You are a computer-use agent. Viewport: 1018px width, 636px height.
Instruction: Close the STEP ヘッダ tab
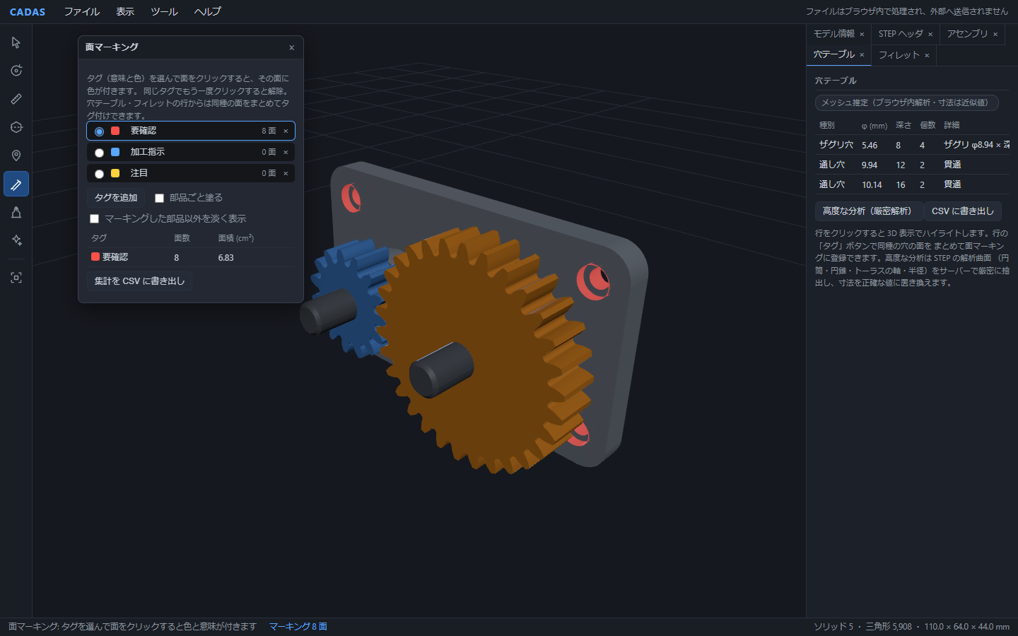(x=930, y=34)
